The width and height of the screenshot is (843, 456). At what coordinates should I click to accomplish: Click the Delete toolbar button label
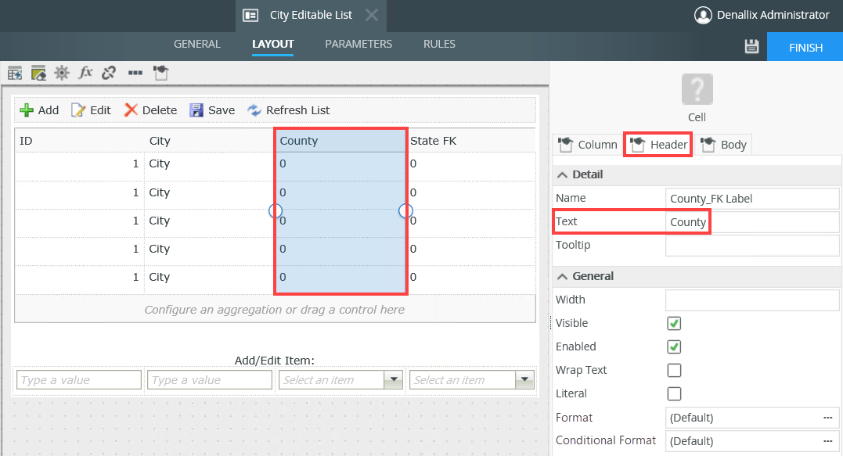point(160,110)
